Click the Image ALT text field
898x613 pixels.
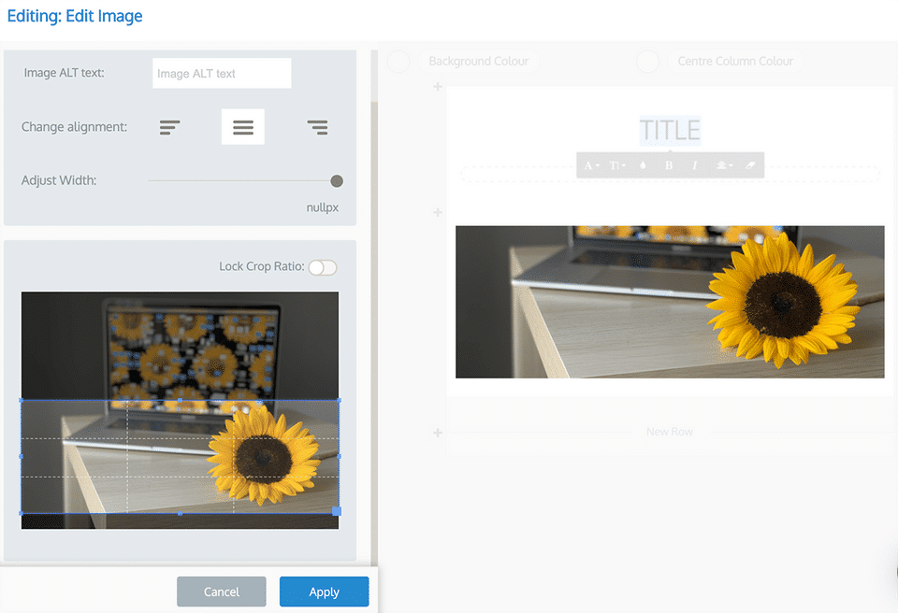click(222, 73)
